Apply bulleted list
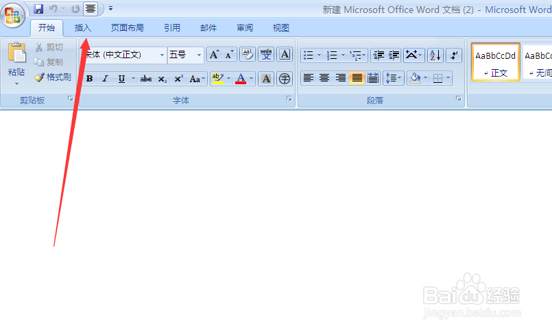Screen dimensions: 552x332 click(309, 55)
